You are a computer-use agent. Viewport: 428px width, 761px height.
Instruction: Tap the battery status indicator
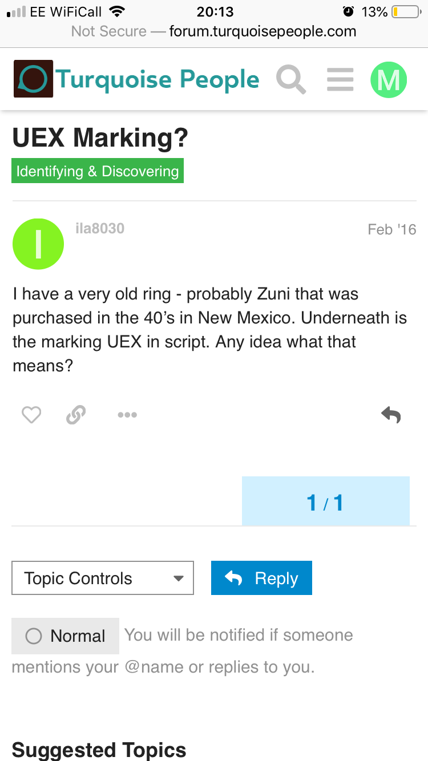406,11
